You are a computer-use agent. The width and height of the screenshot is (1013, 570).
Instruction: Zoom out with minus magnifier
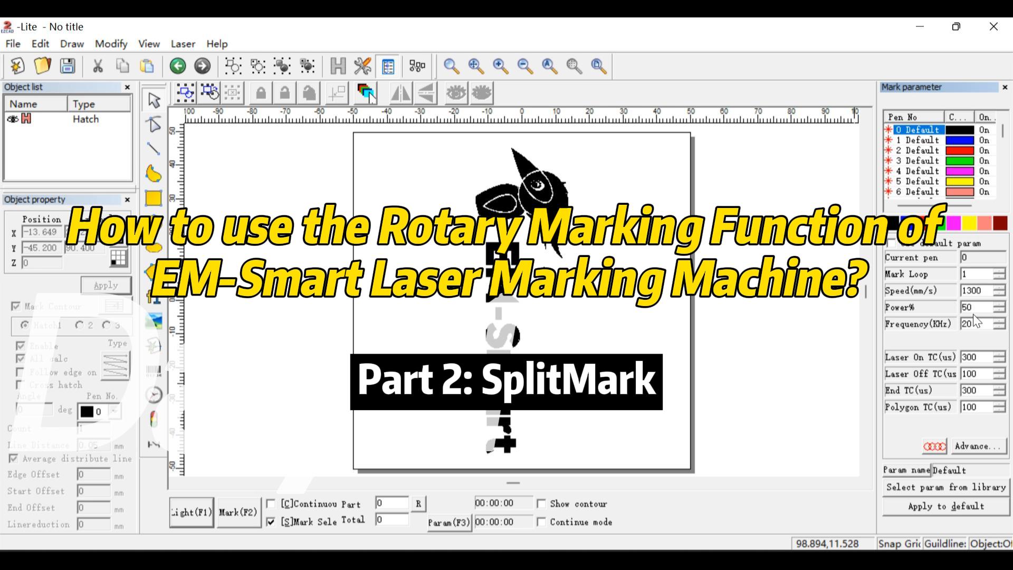pyautogui.click(x=525, y=66)
